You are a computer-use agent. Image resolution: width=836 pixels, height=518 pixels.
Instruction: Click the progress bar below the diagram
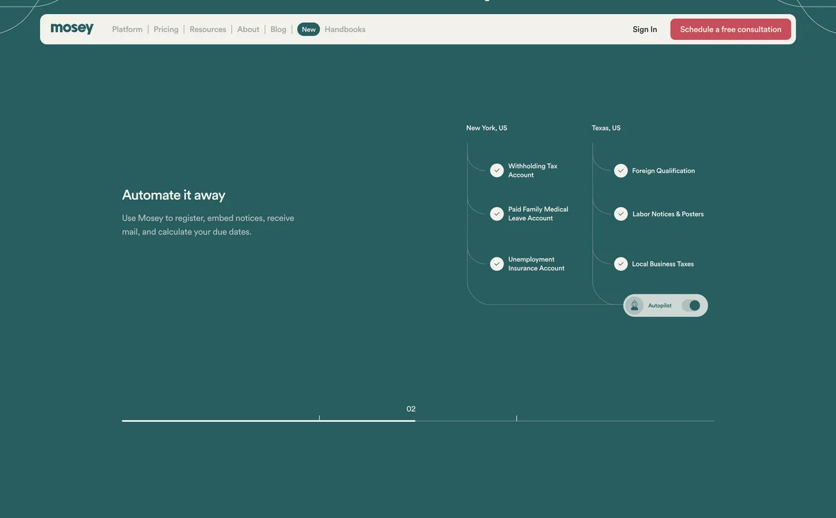click(x=418, y=421)
